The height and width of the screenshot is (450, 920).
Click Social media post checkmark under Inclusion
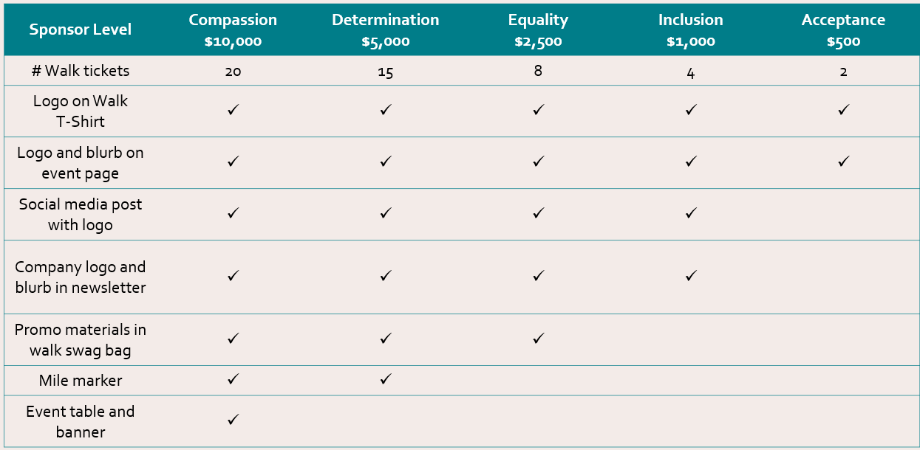pos(690,212)
